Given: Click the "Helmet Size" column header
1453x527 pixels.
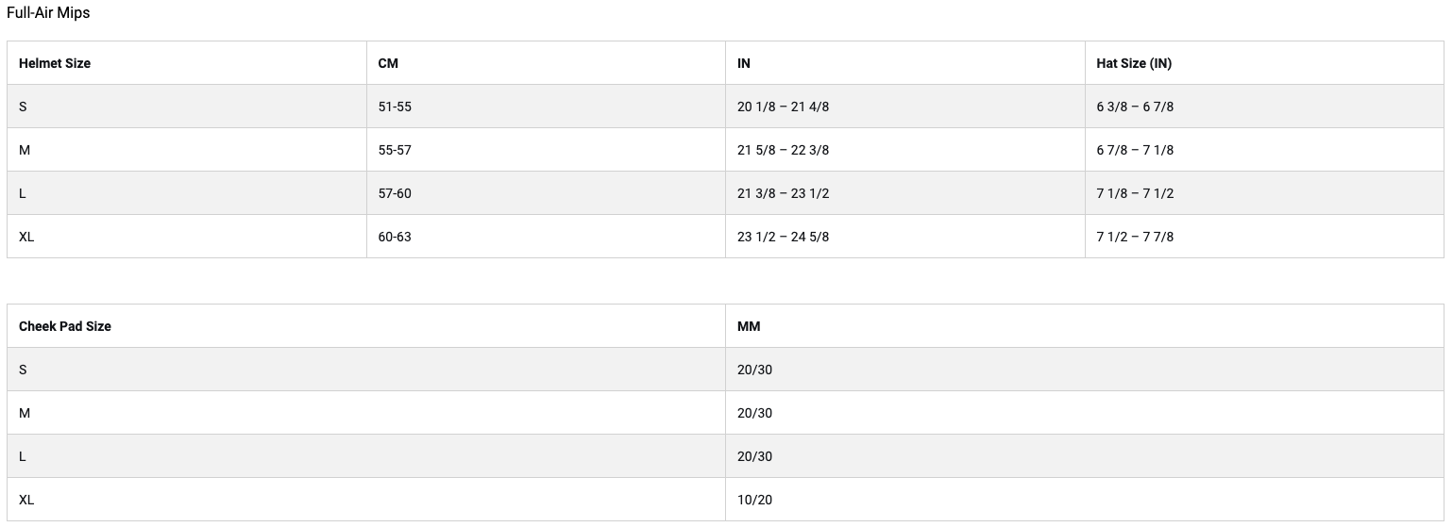Looking at the screenshot, I should point(55,63).
